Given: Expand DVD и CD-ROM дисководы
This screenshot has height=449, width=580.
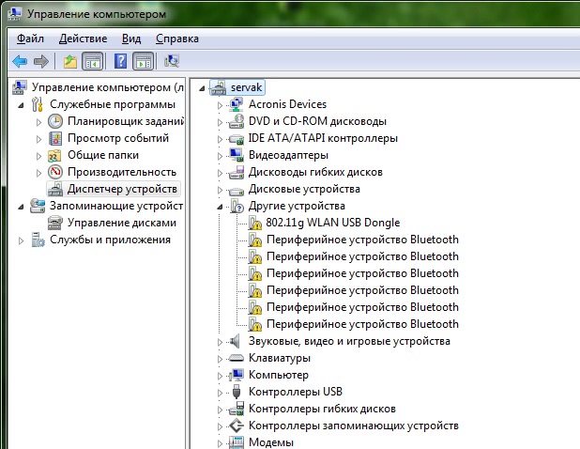Looking at the screenshot, I should point(220,122).
